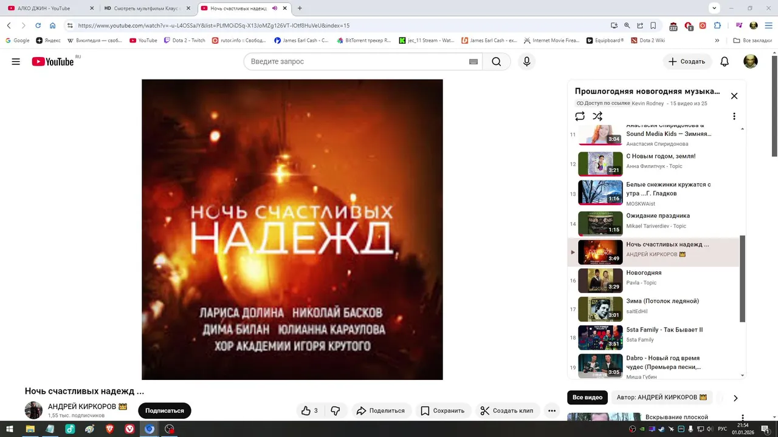This screenshot has width=778, height=437.
Task: Select the 'Все видео' chip
Action: [587, 398]
